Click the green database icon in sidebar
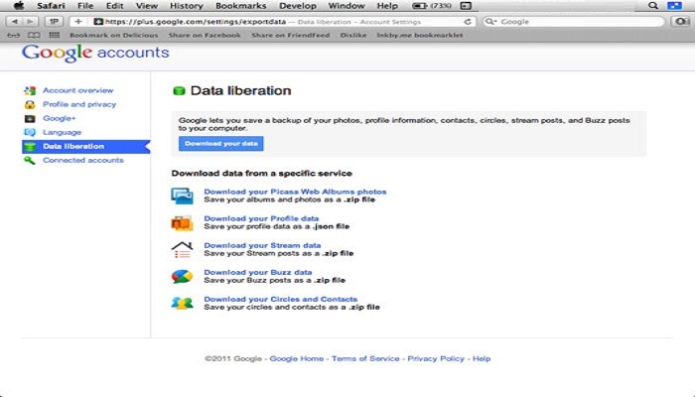 coord(30,147)
